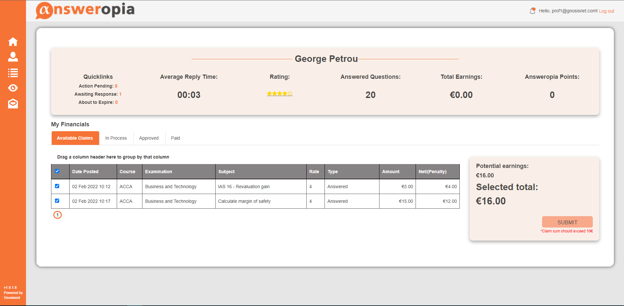The height and width of the screenshot is (306, 624).
Task: Toggle the select-all header checkbox
Action: pyautogui.click(x=57, y=171)
